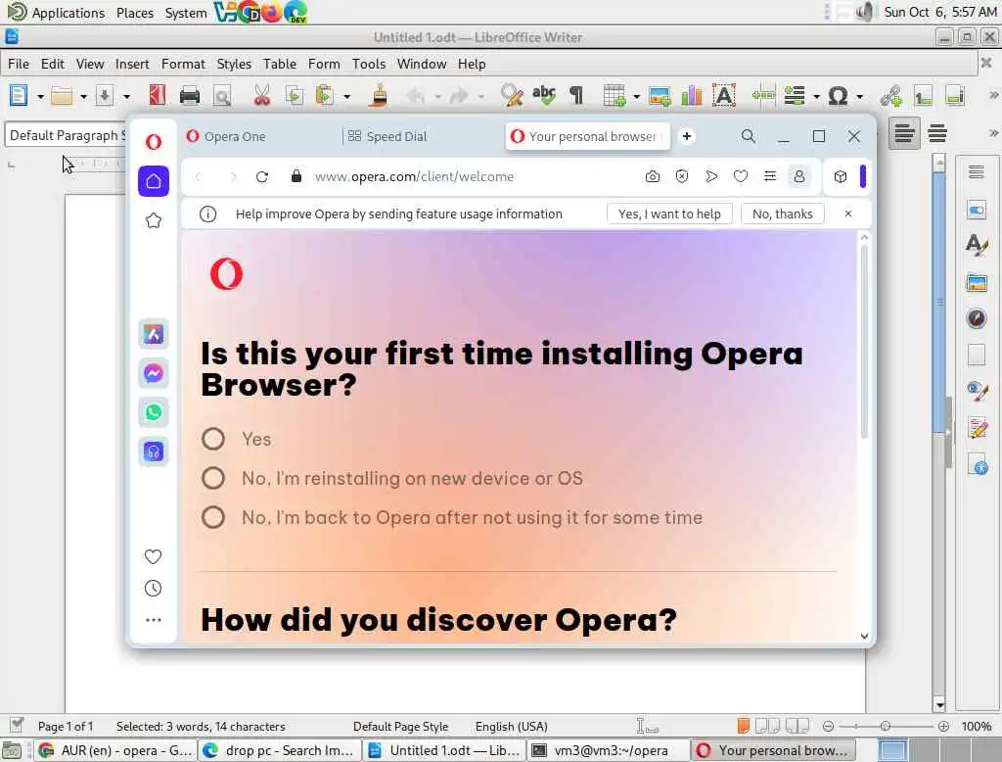Open WhatsApp in Opera sidebar
The height and width of the screenshot is (762, 1002).
pyautogui.click(x=154, y=412)
